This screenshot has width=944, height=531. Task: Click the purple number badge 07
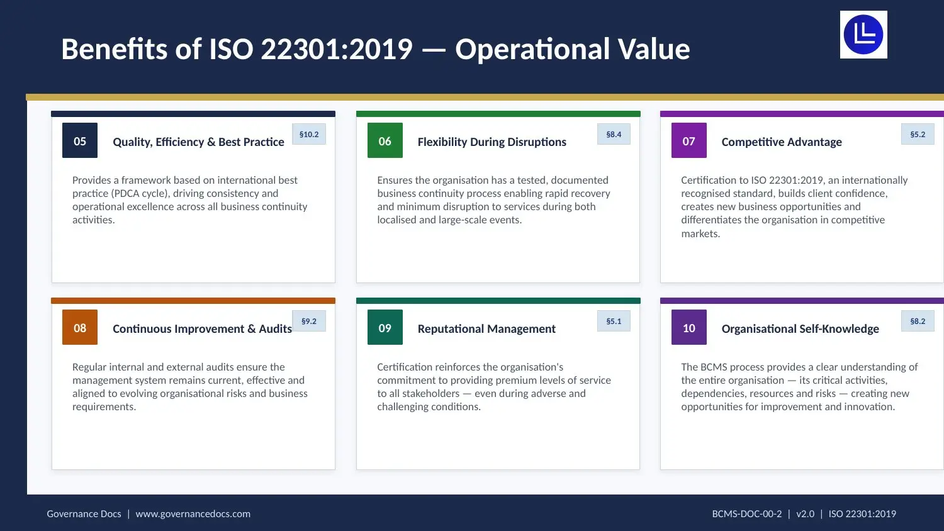(x=688, y=140)
